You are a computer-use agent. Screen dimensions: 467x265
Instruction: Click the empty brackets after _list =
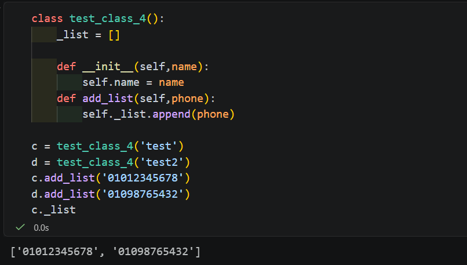coord(114,35)
